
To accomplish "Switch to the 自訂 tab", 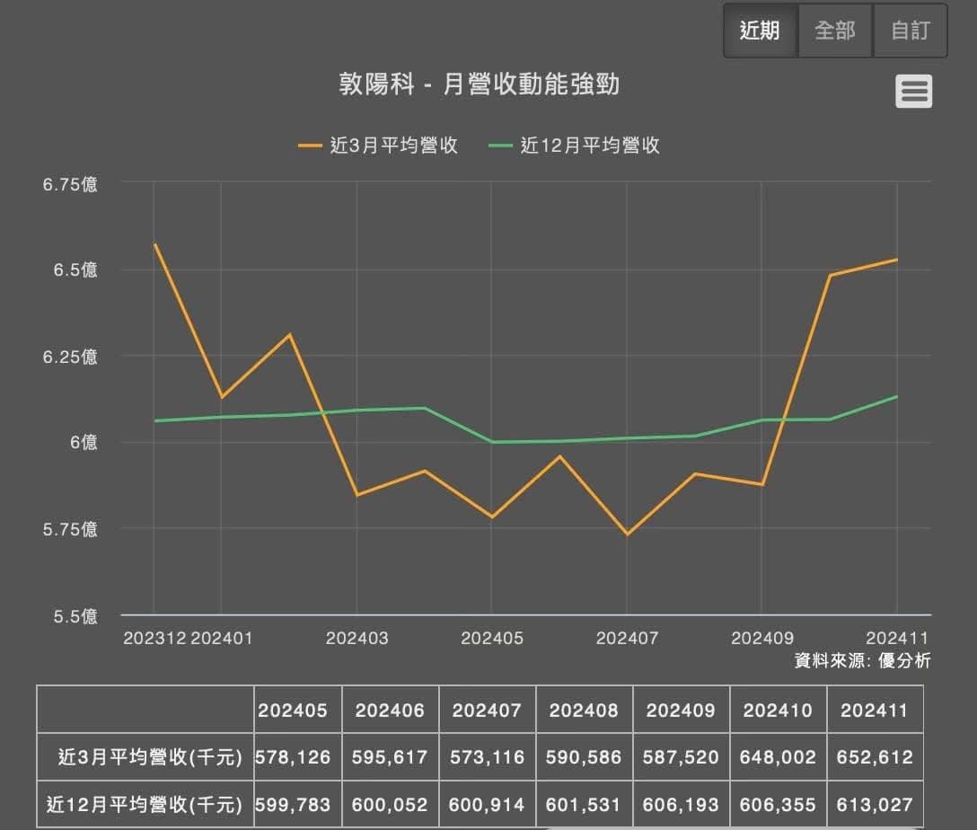I will tap(911, 30).
